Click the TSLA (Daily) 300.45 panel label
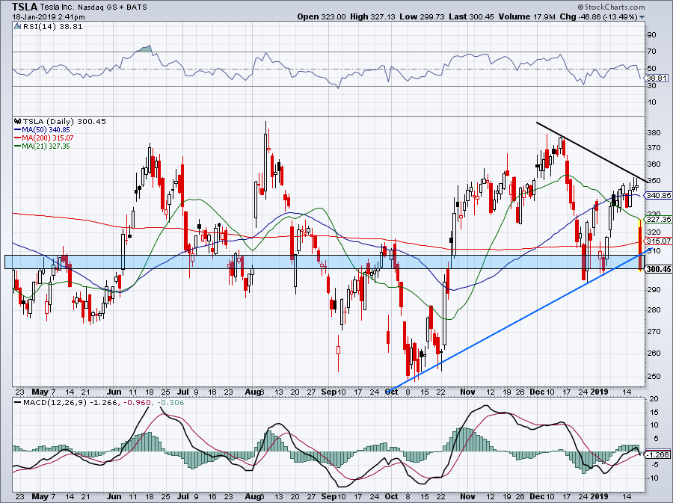673x503 pixels. 64,121
